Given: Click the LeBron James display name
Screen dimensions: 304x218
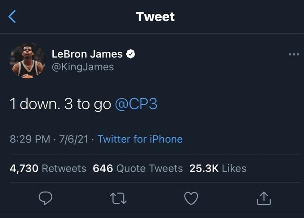Looking at the screenshot, I should click(87, 54).
